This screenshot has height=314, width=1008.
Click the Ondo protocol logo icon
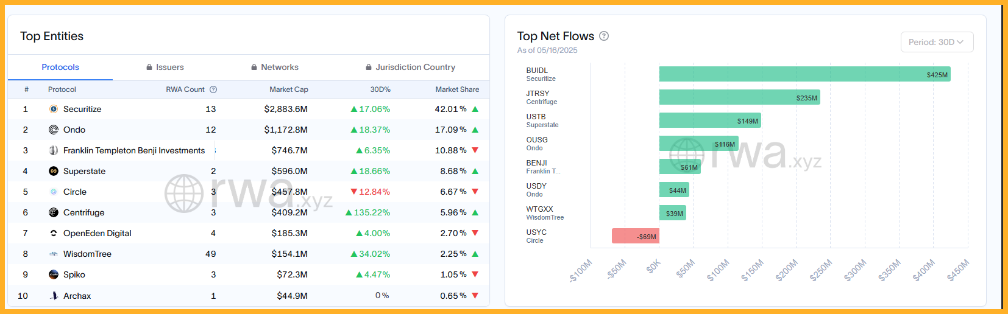54,130
